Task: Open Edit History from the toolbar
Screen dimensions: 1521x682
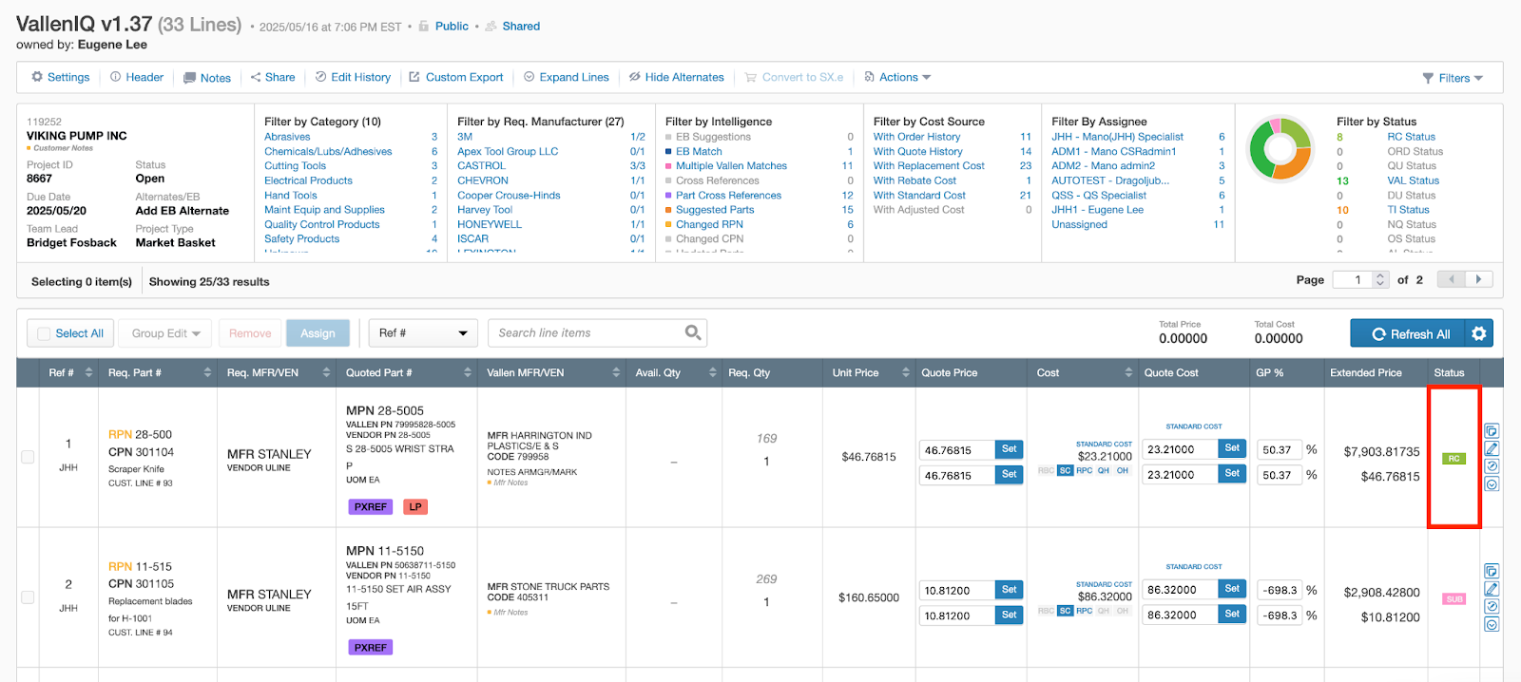Action: pyautogui.click(x=353, y=77)
